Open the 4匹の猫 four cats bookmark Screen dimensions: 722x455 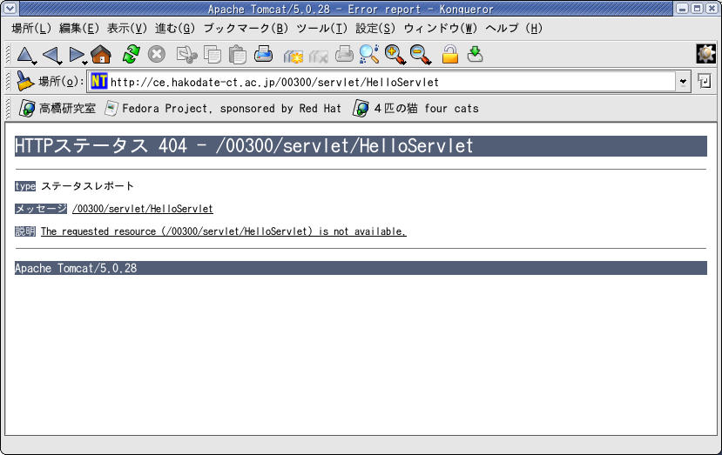(x=415, y=109)
